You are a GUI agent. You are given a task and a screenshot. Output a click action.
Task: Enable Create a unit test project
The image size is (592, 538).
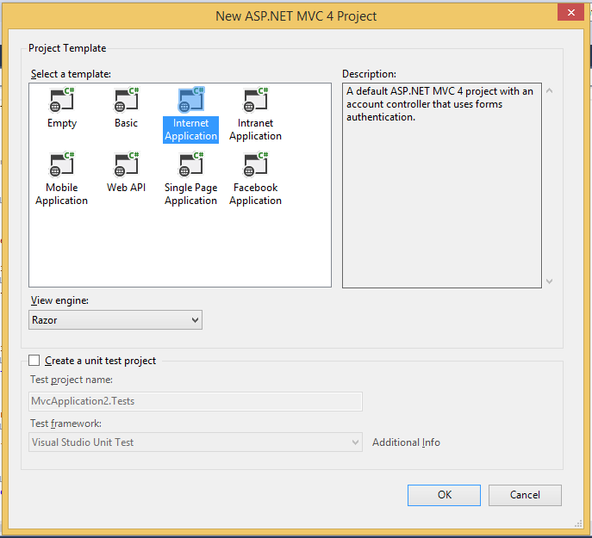coord(34,361)
